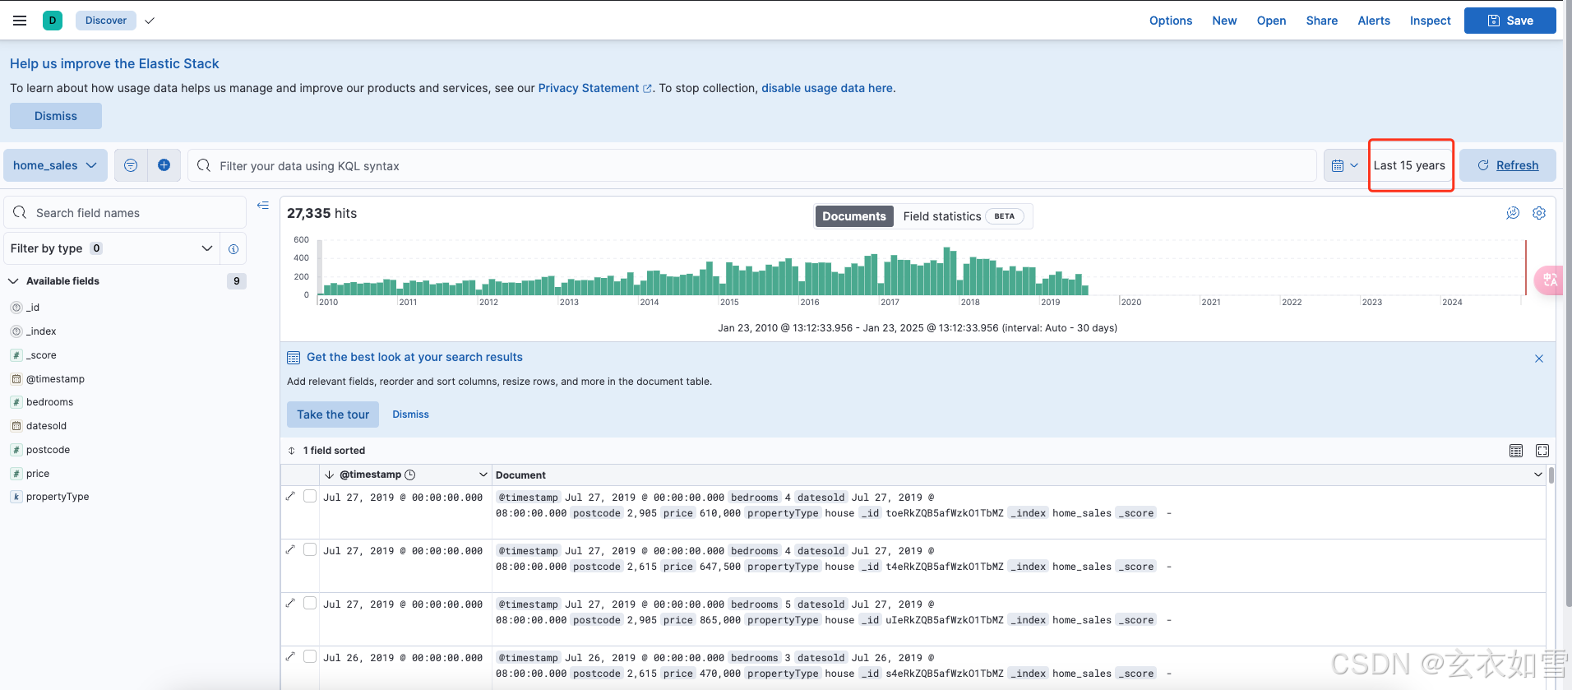Open the @timestamp column header menu
The height and width of the screenshot is (690, 1572).
(483, 475)
